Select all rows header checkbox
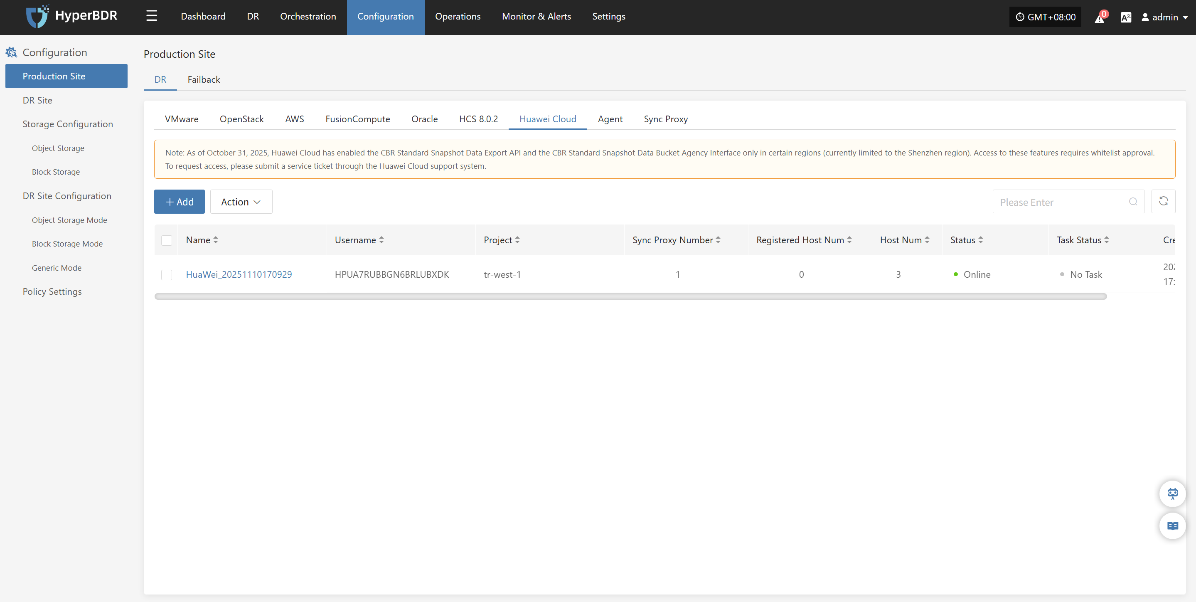 (167, 240)
